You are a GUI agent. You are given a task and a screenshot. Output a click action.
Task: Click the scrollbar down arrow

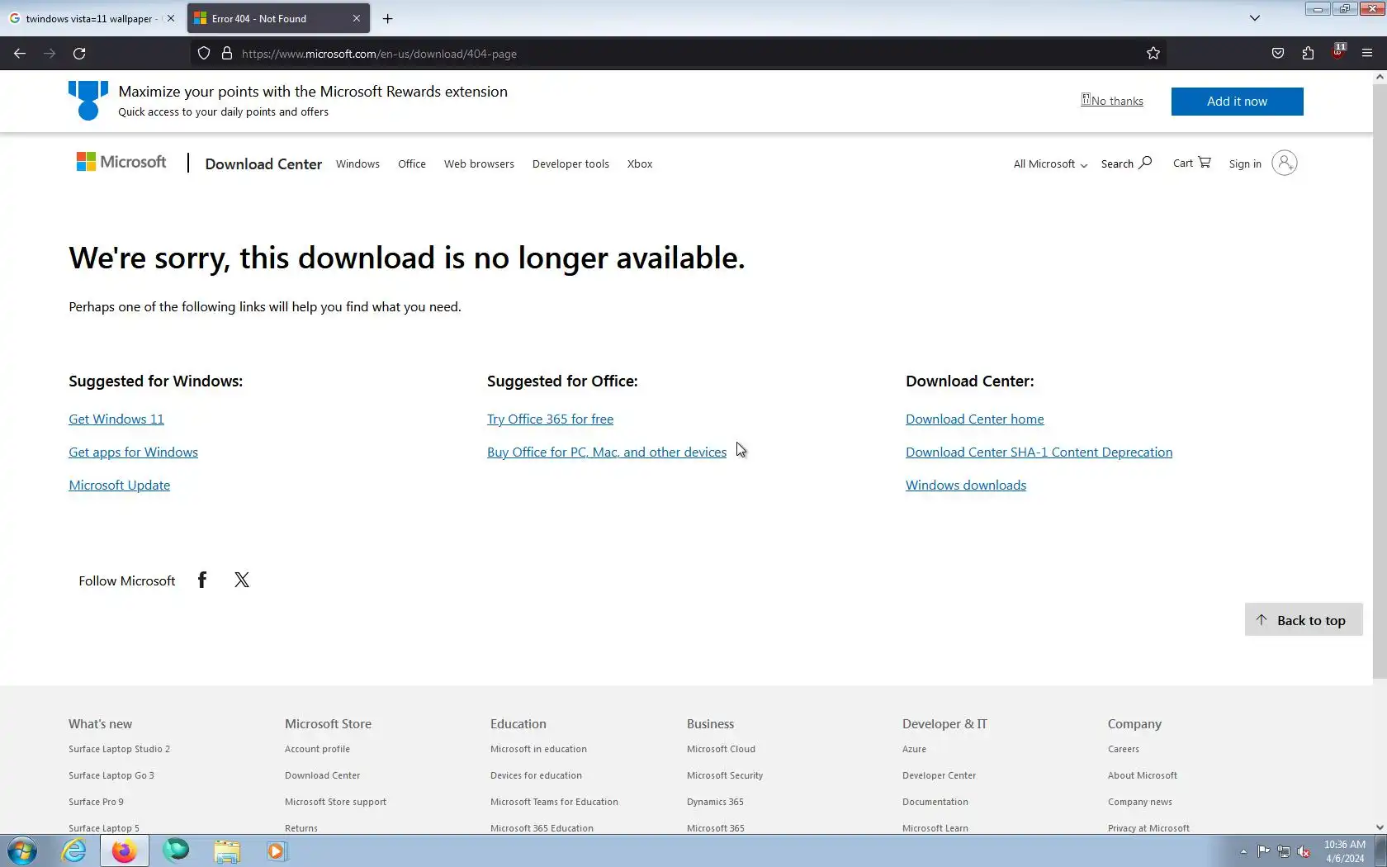tap(1380, 827)
